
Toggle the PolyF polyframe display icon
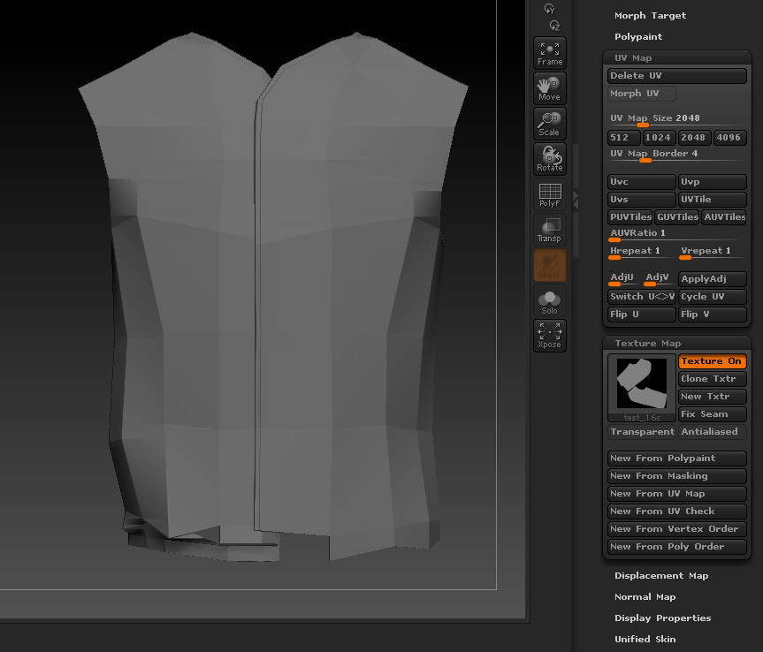tap(549, 194)
